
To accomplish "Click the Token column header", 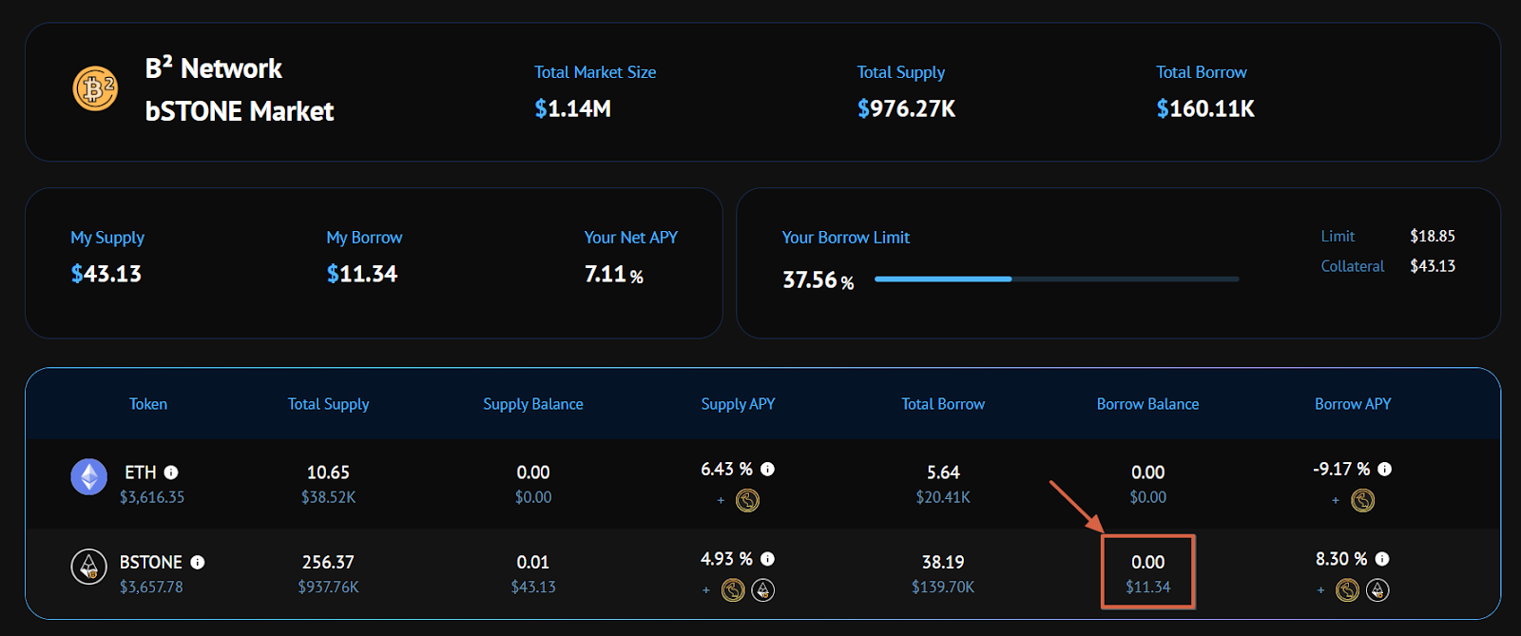I will click(148, 404).
